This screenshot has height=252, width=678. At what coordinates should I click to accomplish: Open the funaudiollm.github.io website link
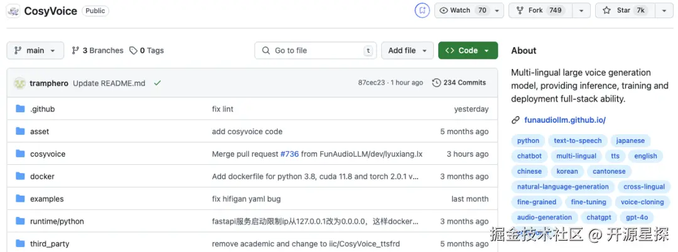click(x=565, y=120)
